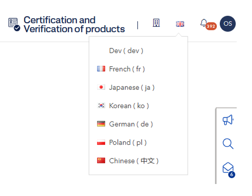252x196 pixels.
Task: Click the 392 notification count badge
Action: (211, 26)
